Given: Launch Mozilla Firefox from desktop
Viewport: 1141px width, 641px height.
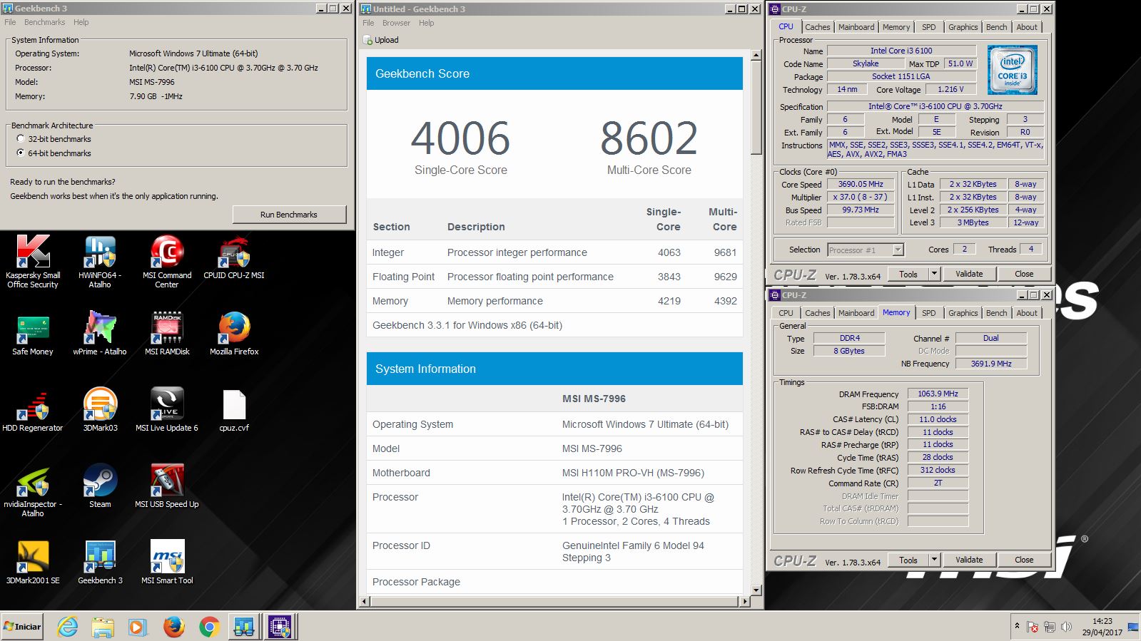Looking at the screenshot, I should 234,334.
